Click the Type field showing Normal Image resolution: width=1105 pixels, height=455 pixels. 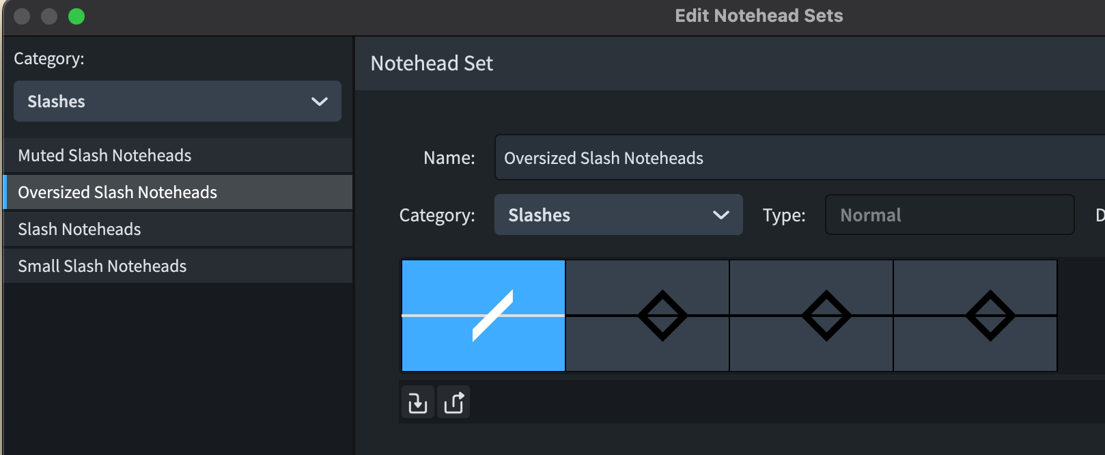coord(949,215)
